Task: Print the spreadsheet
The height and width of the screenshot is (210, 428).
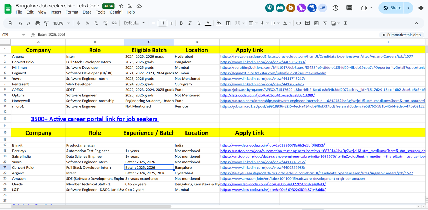Action: (38, 23)
